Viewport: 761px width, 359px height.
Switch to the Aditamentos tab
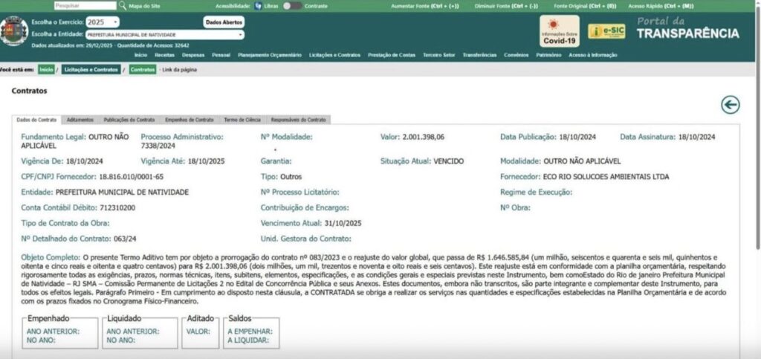pos(80,120)
